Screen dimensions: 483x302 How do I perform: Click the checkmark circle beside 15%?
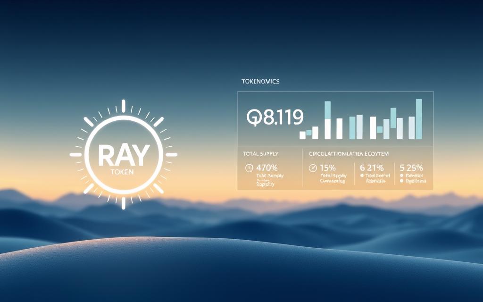click(x=312, y=168)
